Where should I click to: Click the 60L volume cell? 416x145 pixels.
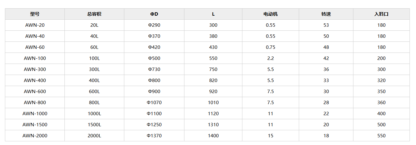94,47
